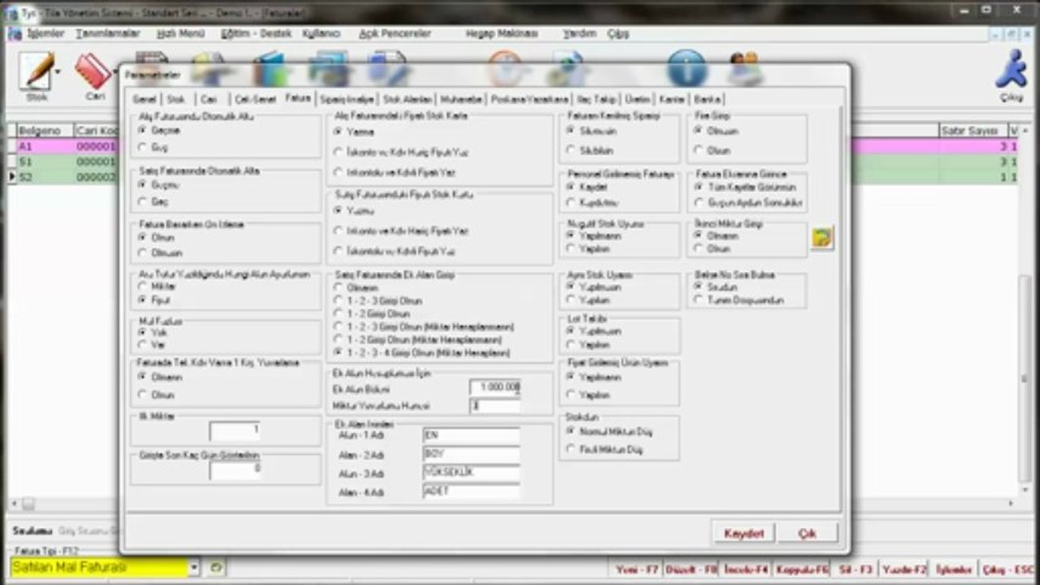Select Miktar radio under Ara Tutar option
Screen dimensions: 1040x585
click(x=143, y=286)
